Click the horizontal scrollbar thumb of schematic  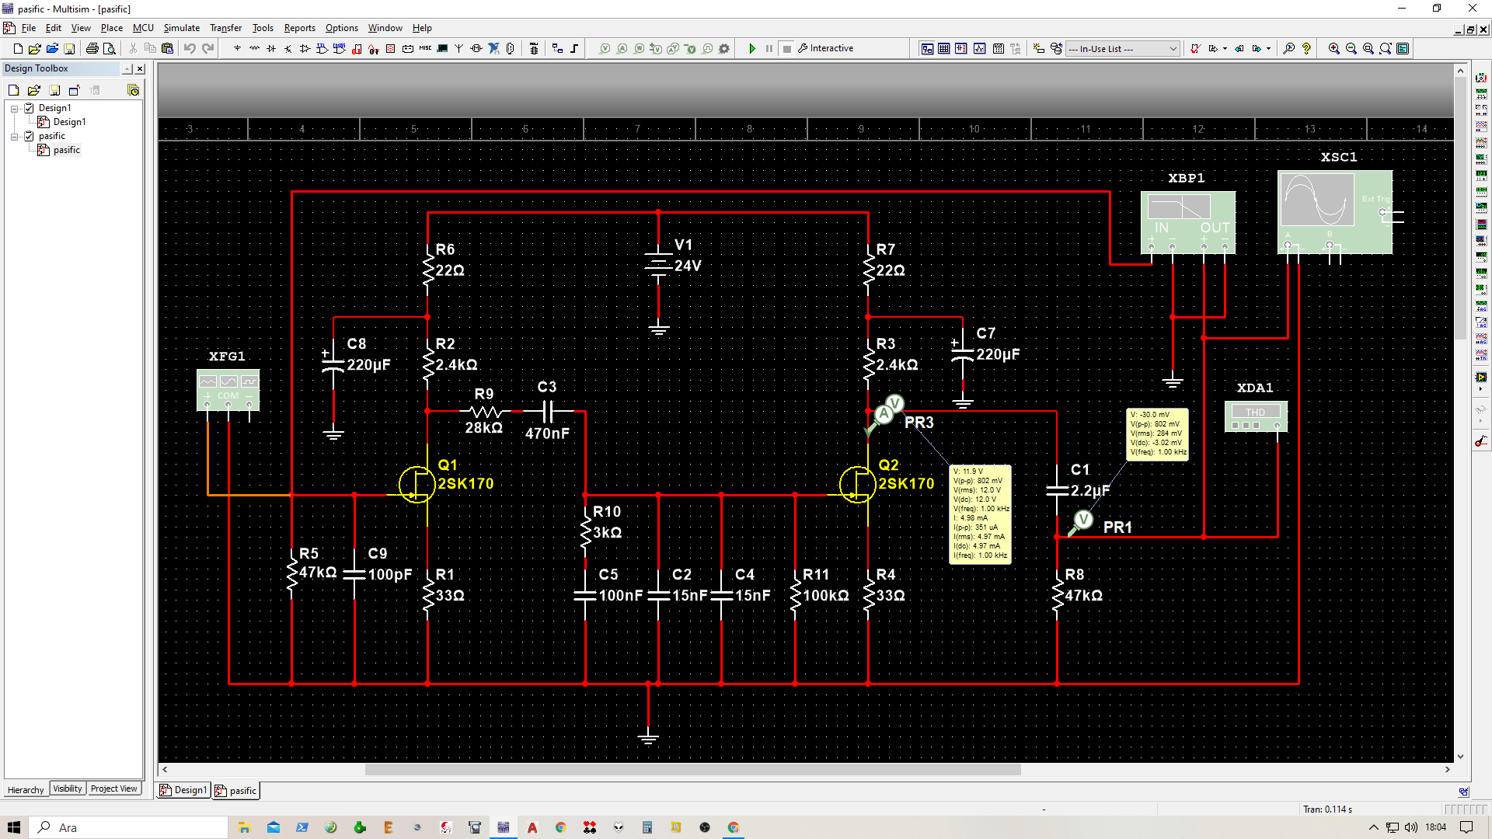pyautogui.click(x=692, y=770)
